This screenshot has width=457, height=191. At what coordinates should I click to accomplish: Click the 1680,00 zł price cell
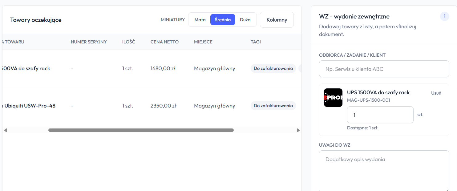pos(163,68)
